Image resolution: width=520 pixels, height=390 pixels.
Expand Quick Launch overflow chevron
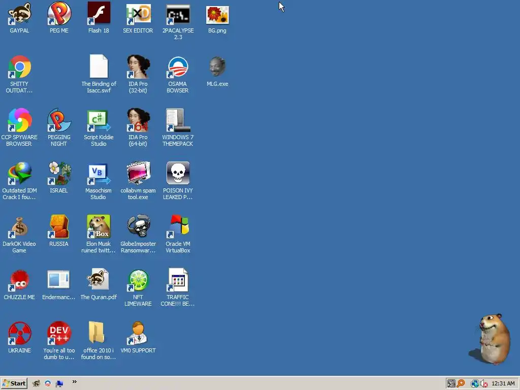tap(75, 382)
